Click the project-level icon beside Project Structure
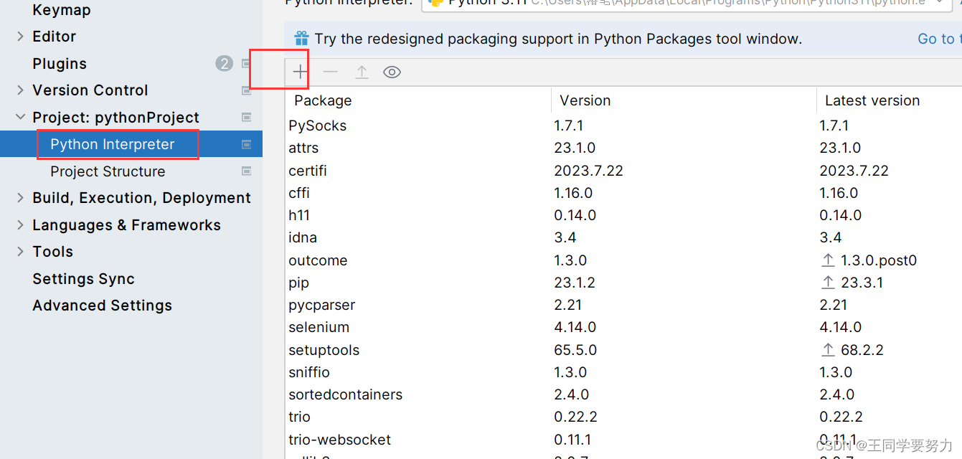This screenshot has width=962, height=459. (246, 171)
